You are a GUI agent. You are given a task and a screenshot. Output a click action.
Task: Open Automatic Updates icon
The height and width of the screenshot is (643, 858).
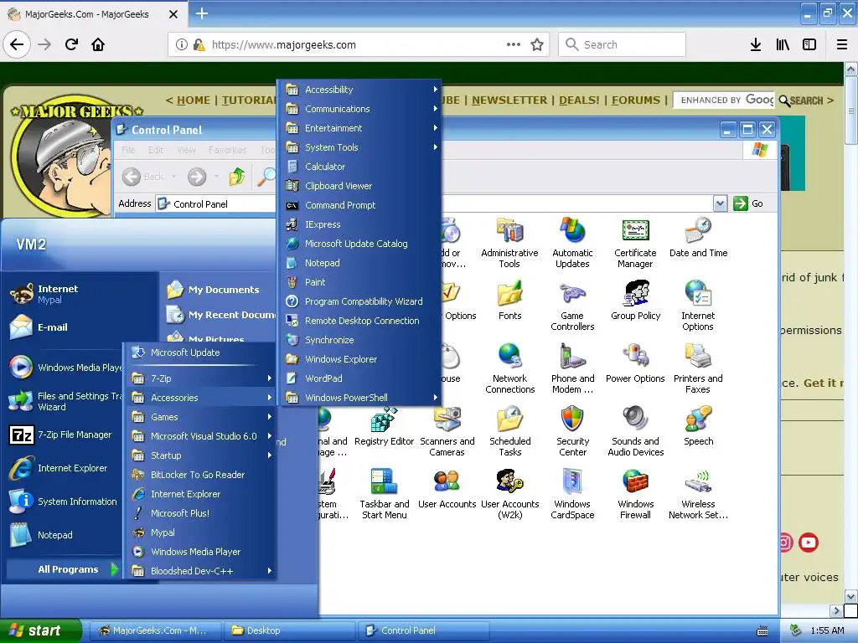coord(572,243)
